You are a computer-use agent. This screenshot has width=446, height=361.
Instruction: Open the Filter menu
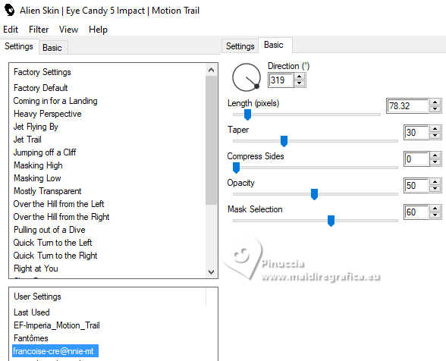click(x=39, y=30)
